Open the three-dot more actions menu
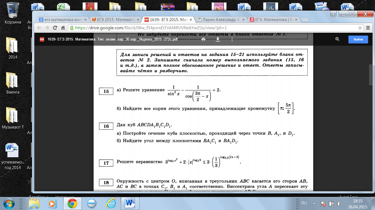375x210 pixels. pos(232,39)
